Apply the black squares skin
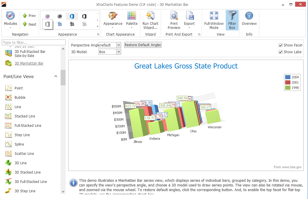 click(x=72, y=24)
